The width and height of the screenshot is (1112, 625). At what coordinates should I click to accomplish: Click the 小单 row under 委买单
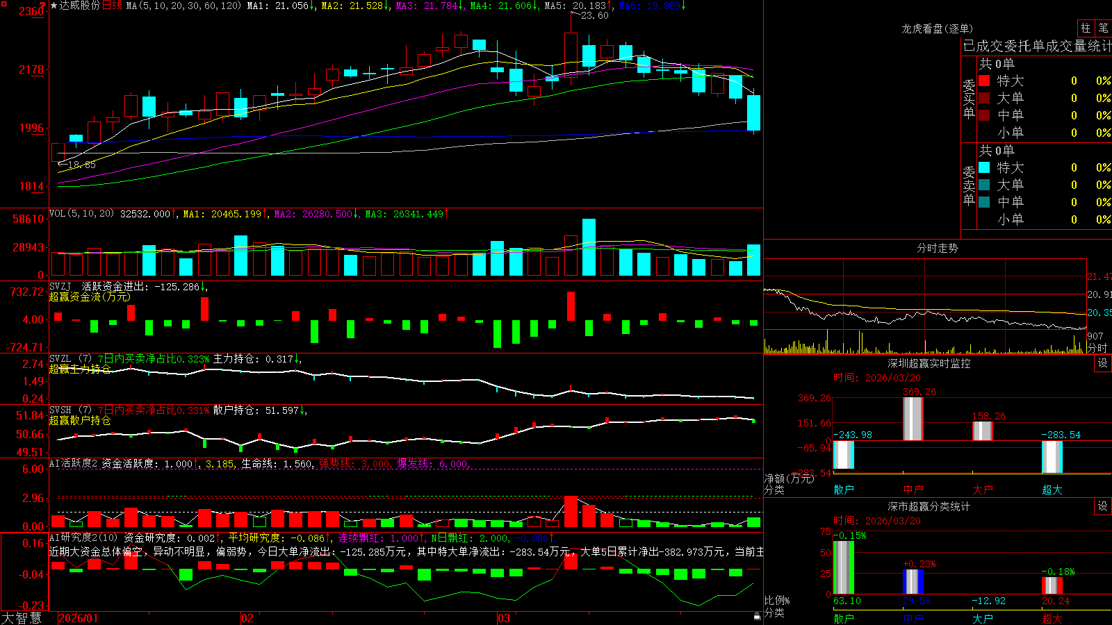[1045, 133]
